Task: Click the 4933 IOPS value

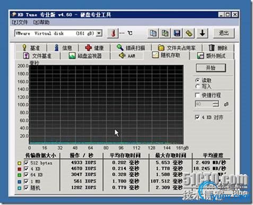Action: [x=84, y=163]
